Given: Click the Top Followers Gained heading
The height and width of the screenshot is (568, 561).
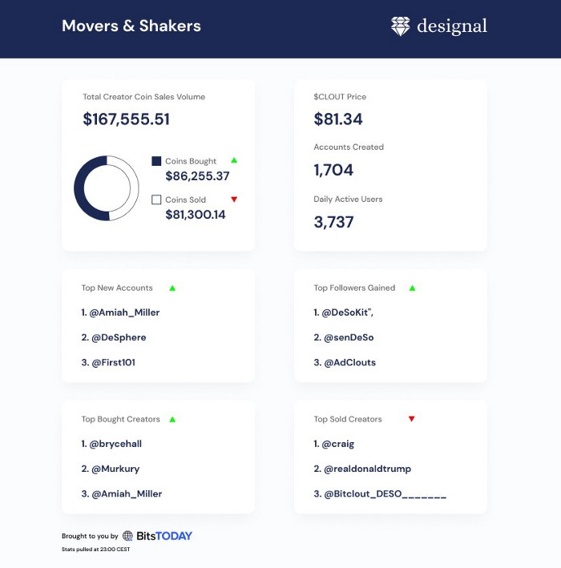Looking at the screenshot, I should [x=354, y=288].
